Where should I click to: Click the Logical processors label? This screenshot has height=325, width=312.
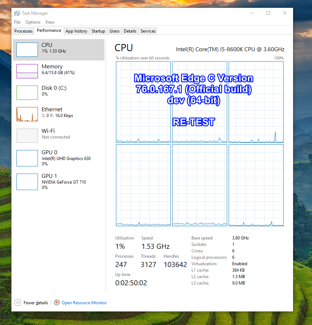click(209, 257)
